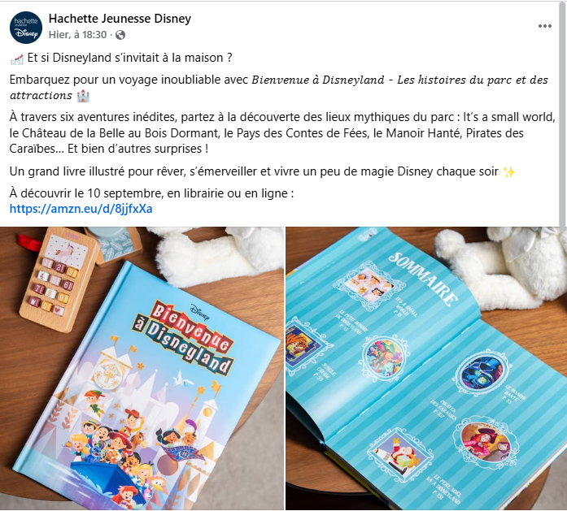This screenshot has height=511, width=567.
Task: Click the roller coaster emoji before the first line
Action: pos(16,59)
